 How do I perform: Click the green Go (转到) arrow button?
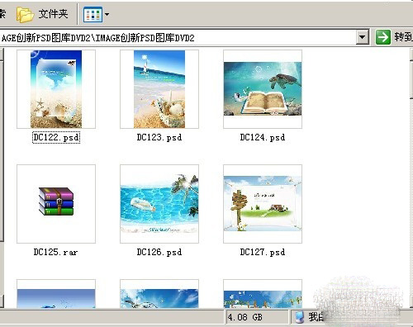click(x=383, y=37)
